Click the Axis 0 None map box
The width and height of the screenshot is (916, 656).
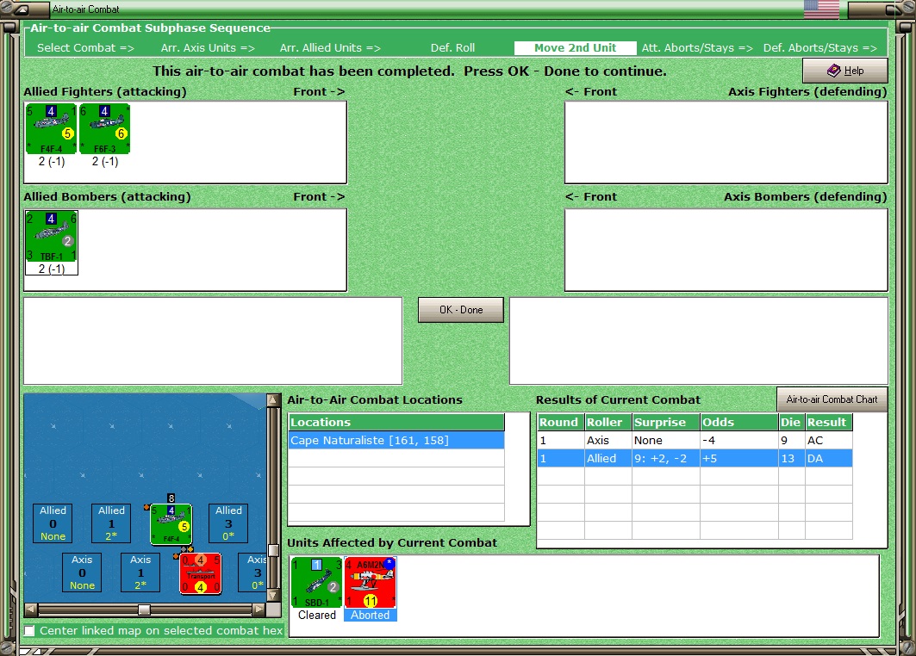(82, 572)
